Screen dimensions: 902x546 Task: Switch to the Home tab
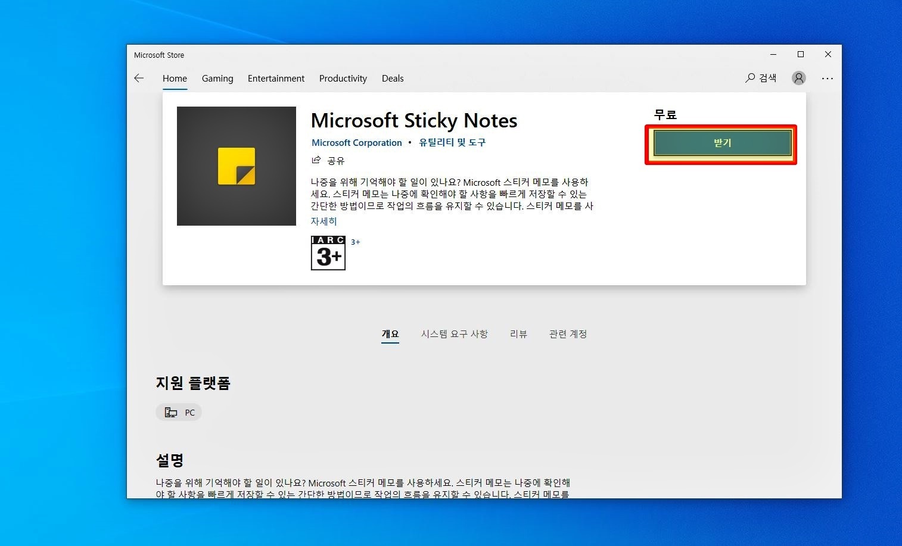175,78
